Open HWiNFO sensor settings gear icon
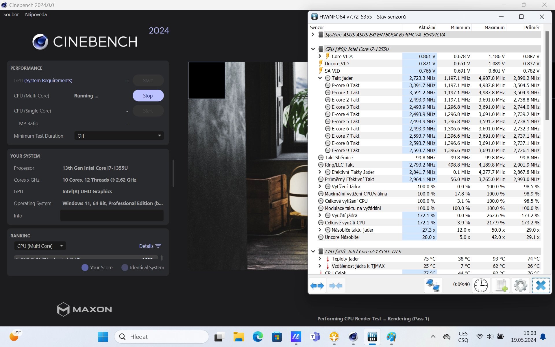555x347 pixels. pos(521,285)
